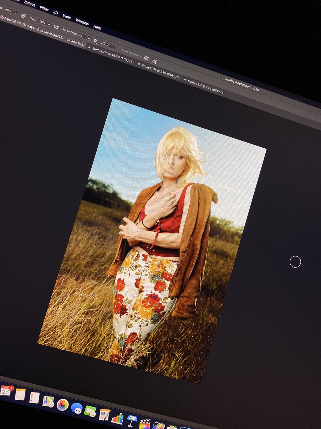Screen dimensions: 321x429
Task: Open smoothing options gear icon
Action: pyautogui.click(x=96, y=41)
